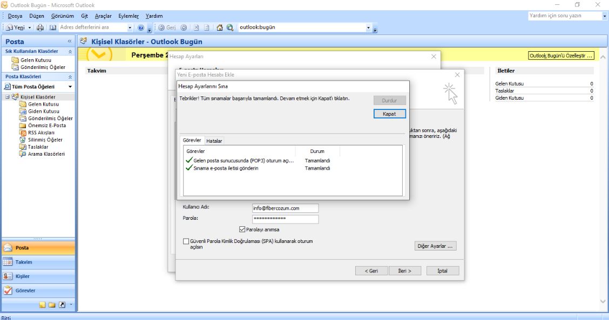The height and width of the screenshot is (320, 609).
Task: Go to the home icon in web toolbar
Action: click(220, 27)
